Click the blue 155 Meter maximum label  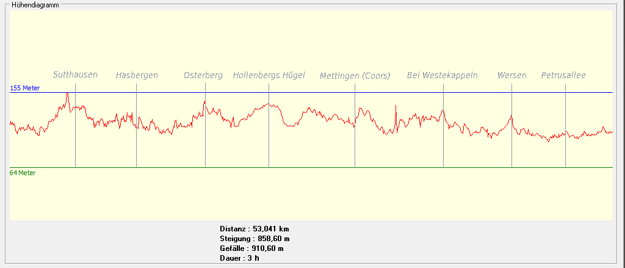[25, 89]
